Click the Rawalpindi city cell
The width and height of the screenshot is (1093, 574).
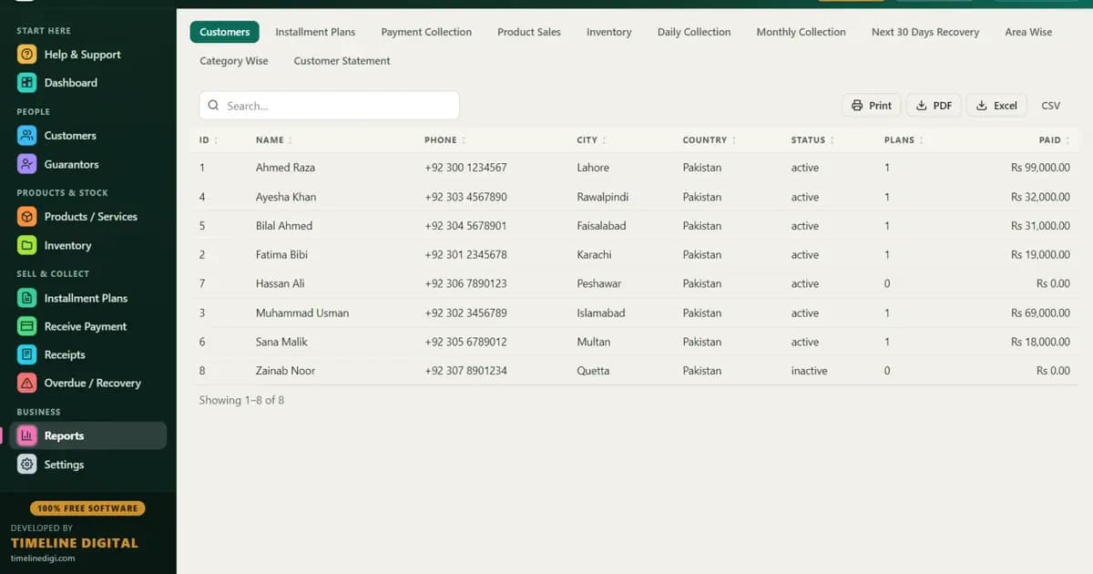click(603, 197)
